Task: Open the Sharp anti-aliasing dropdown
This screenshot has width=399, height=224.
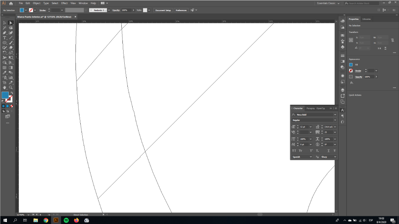Action: (329, 157)
